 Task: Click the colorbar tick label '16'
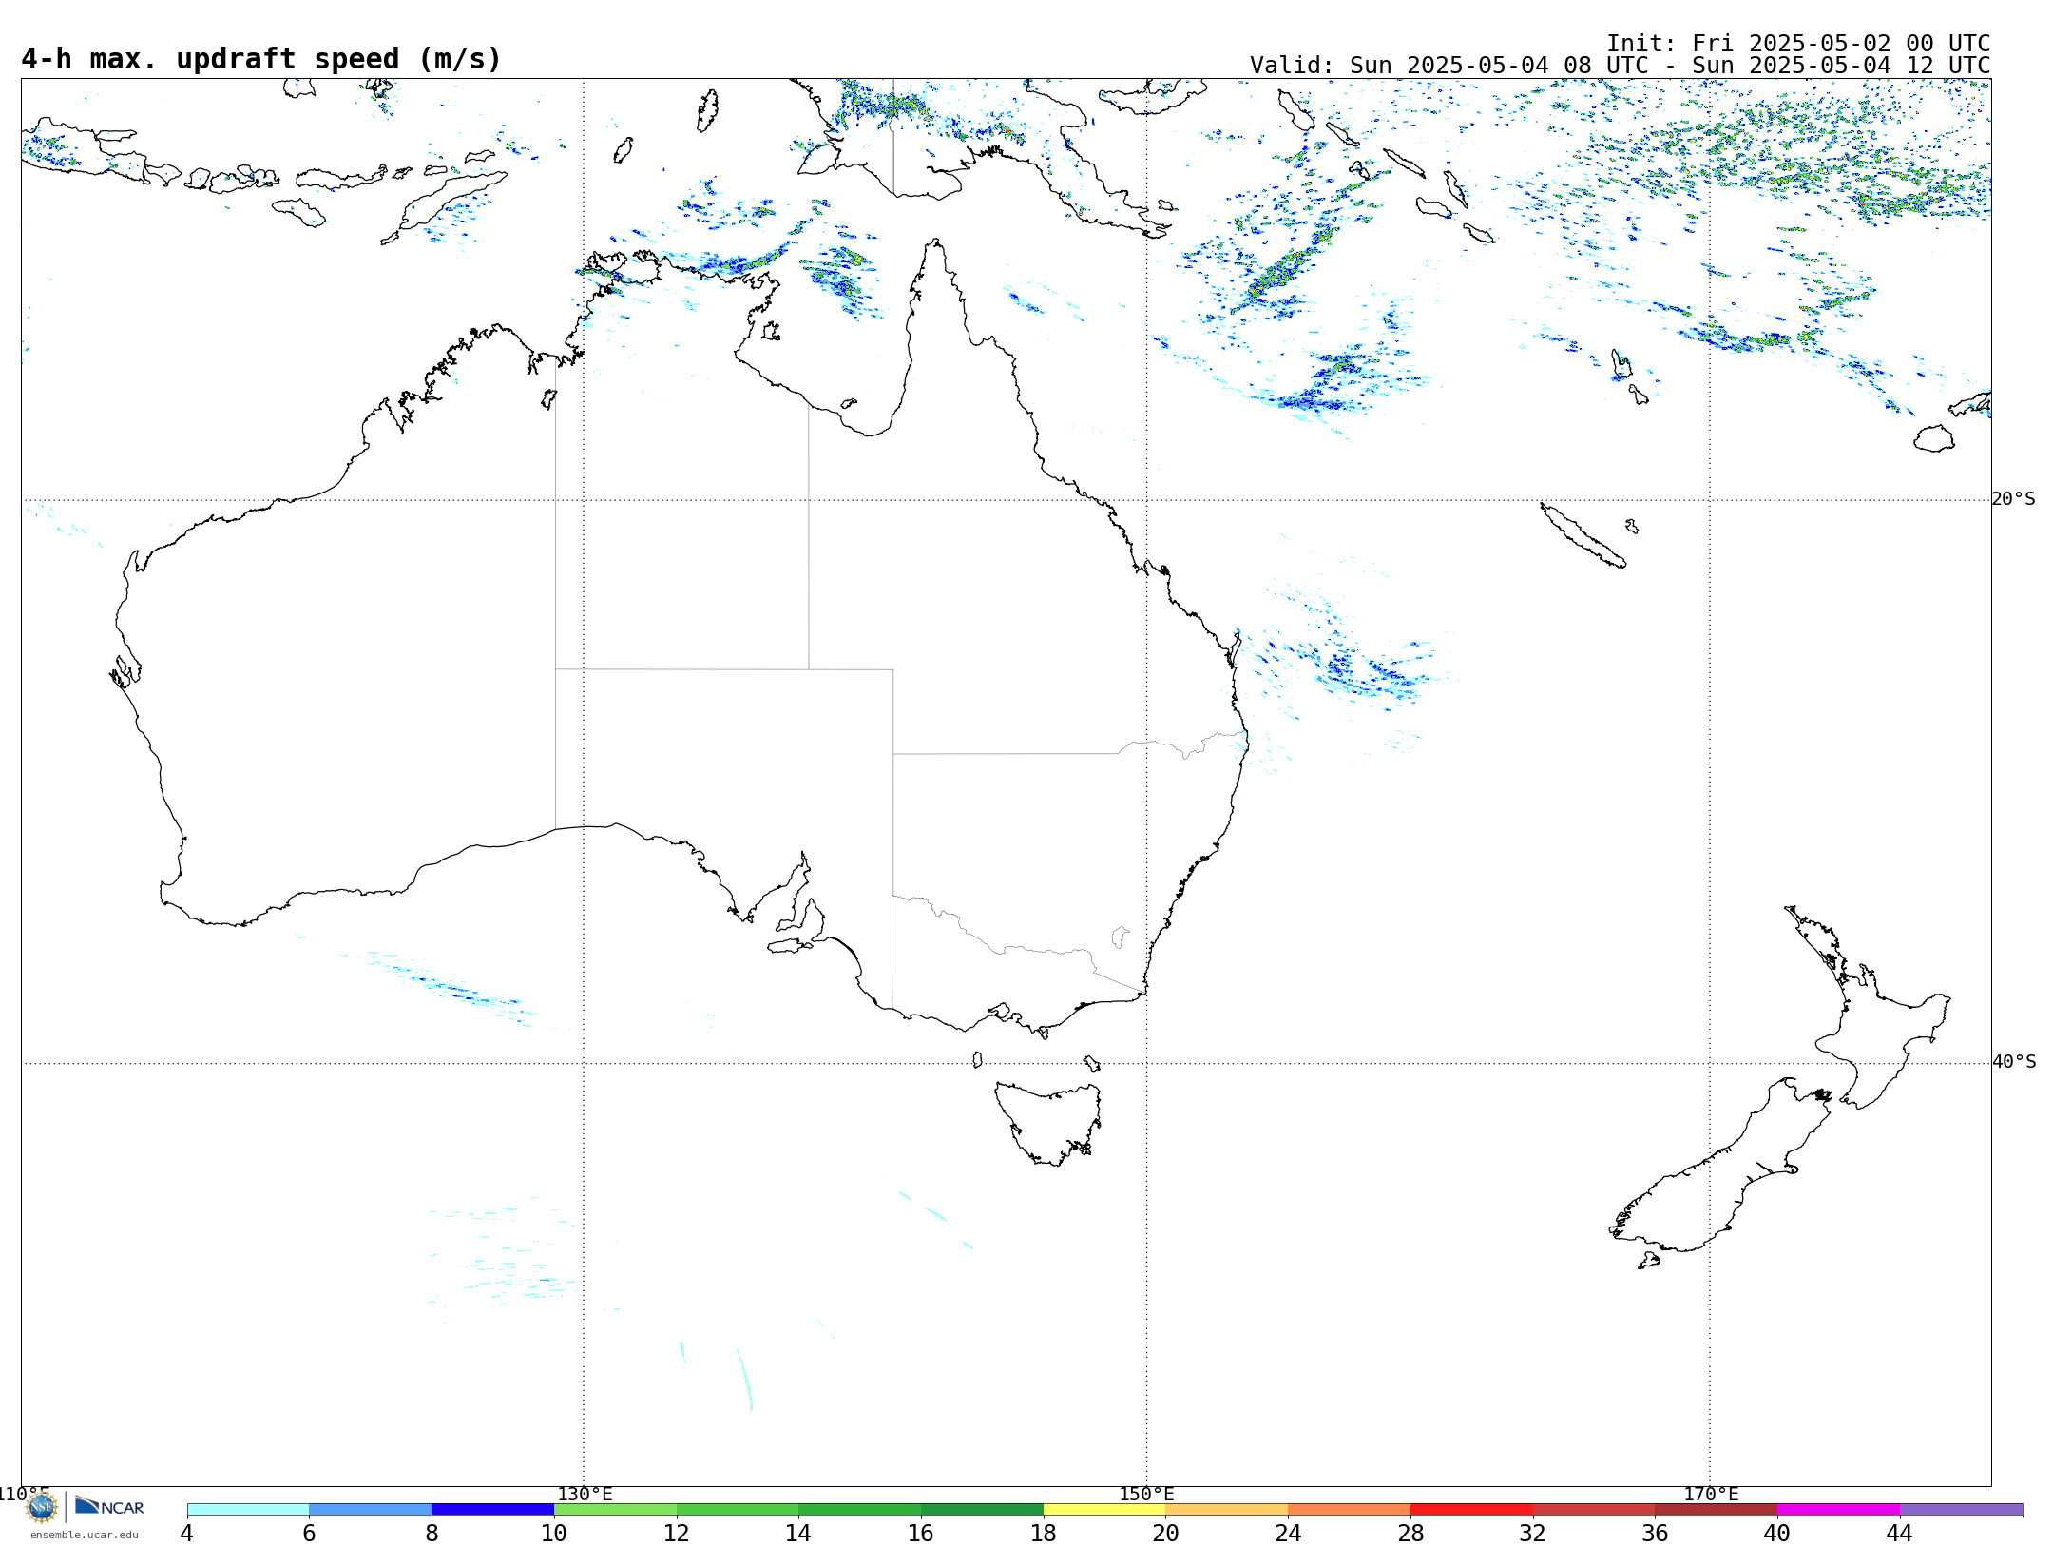point(921,1533)
